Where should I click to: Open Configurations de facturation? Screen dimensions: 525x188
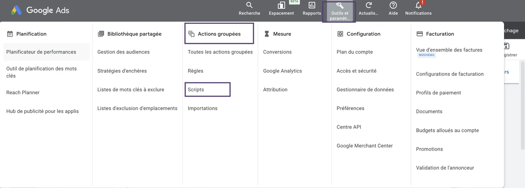[x=450, y=74]
